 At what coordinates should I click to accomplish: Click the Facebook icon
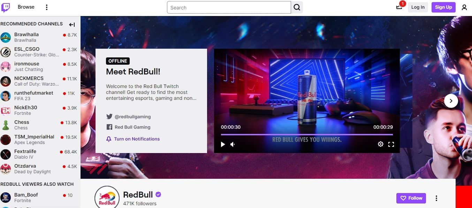(109, 127)
